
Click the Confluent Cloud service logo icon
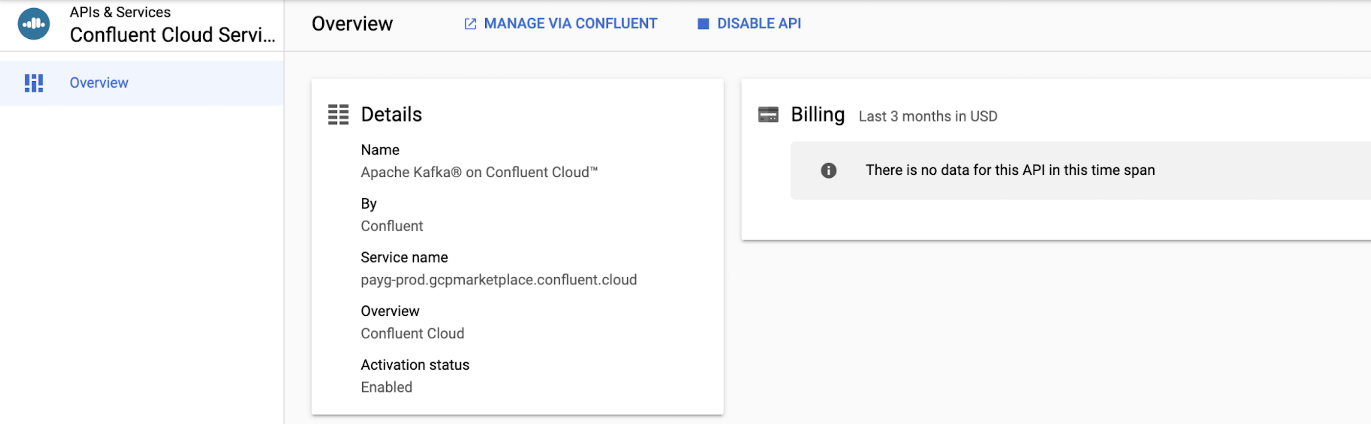coord(33,24)
